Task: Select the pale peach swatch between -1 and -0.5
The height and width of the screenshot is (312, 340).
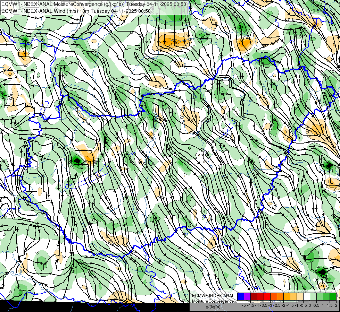Action: tap(300, 296)
